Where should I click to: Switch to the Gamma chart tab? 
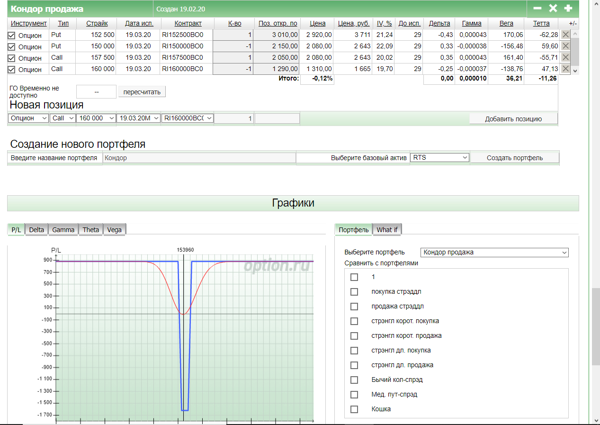click(x=63, y=230)
